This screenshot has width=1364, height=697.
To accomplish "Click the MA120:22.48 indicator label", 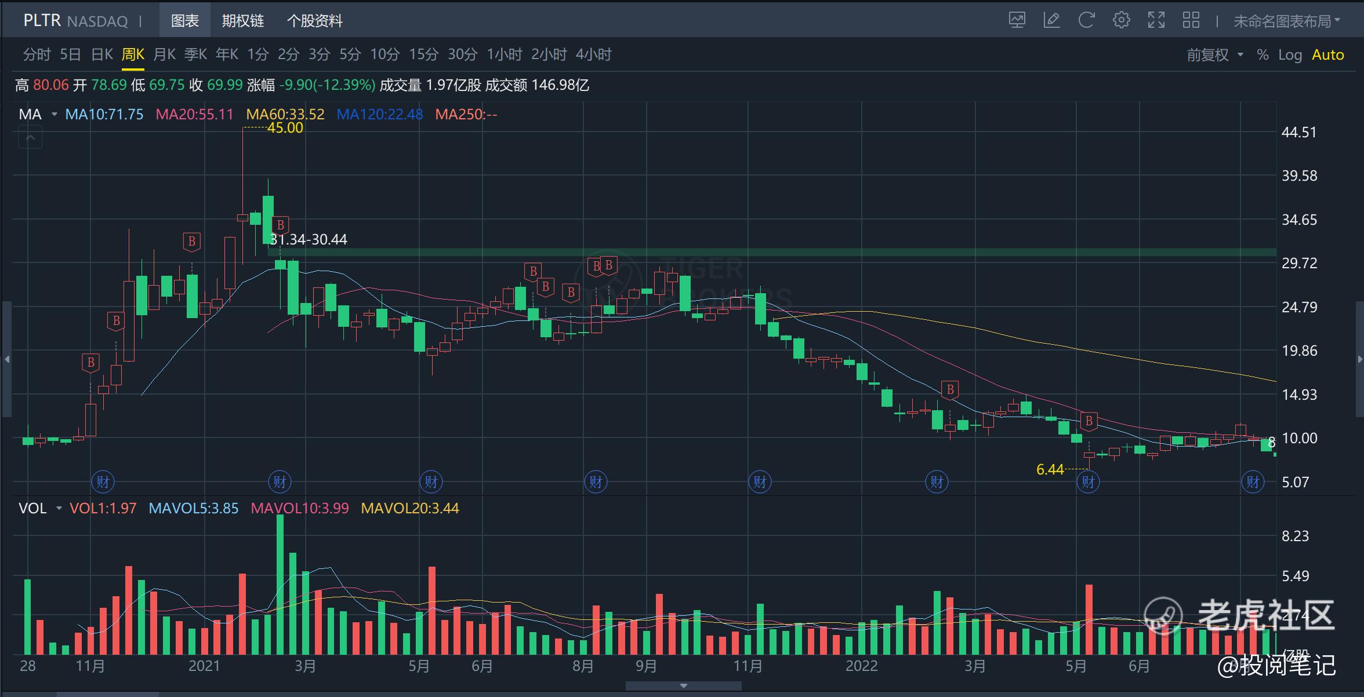I will [380, 114].
